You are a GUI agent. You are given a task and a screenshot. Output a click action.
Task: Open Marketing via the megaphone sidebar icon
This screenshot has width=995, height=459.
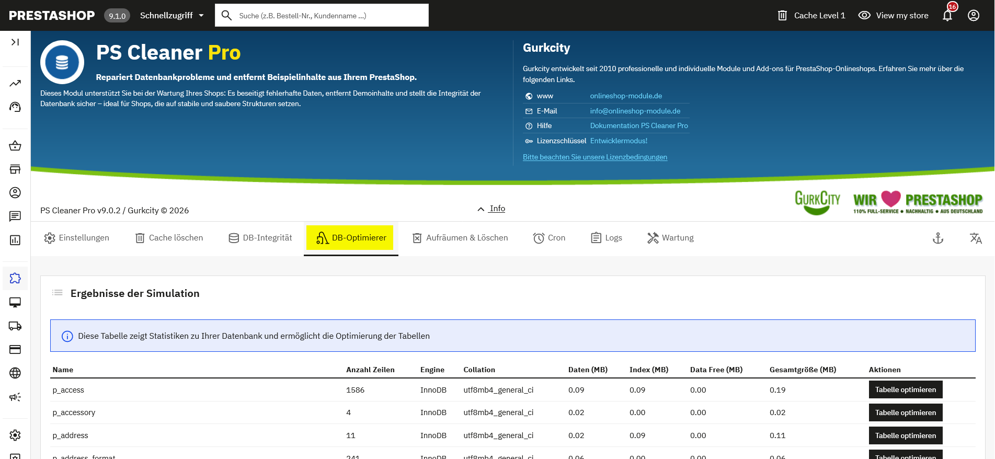pyautogui.click(x=15, y=397)
